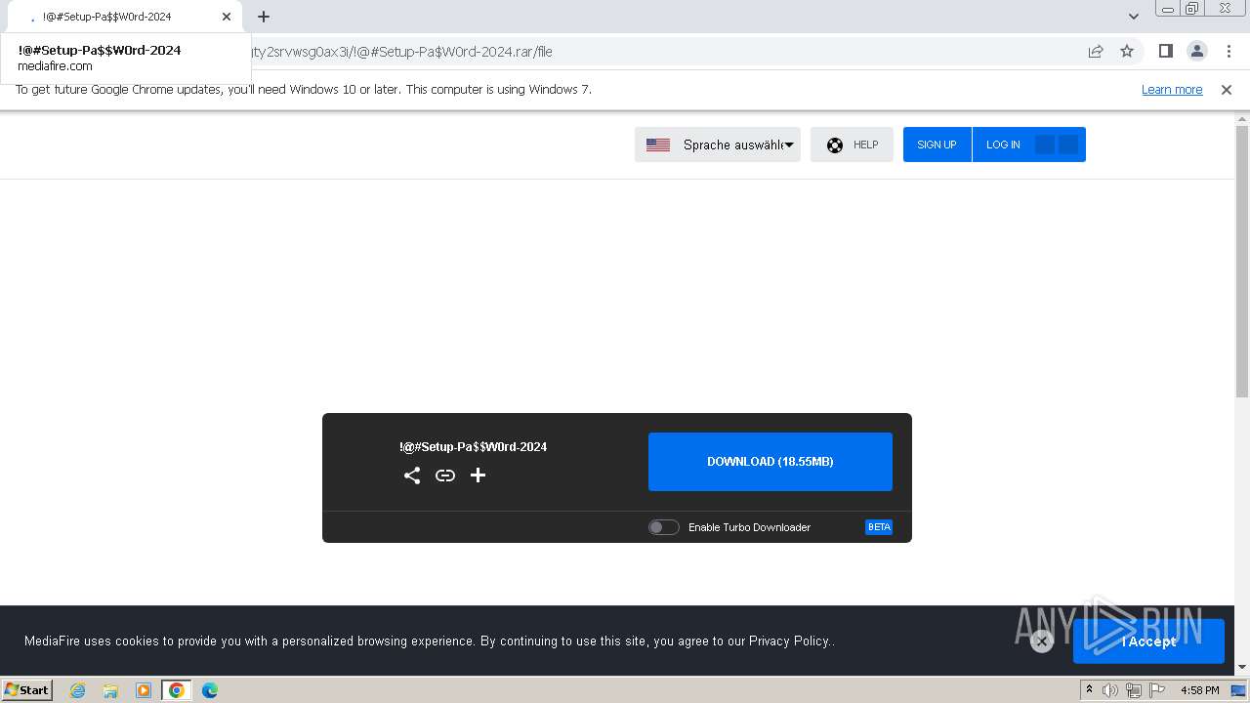This screenshot has width=1250, height=703.
Task: Click the page vertical scrollbar thumb
Action: click(1242, 261)
